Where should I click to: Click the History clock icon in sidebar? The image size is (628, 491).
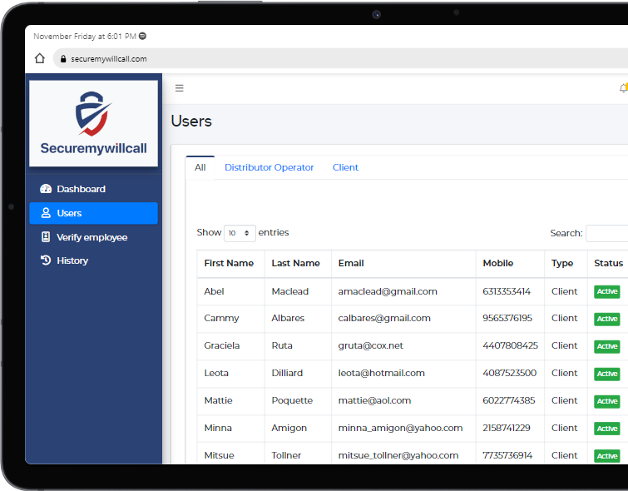click(x=46, y=260)
